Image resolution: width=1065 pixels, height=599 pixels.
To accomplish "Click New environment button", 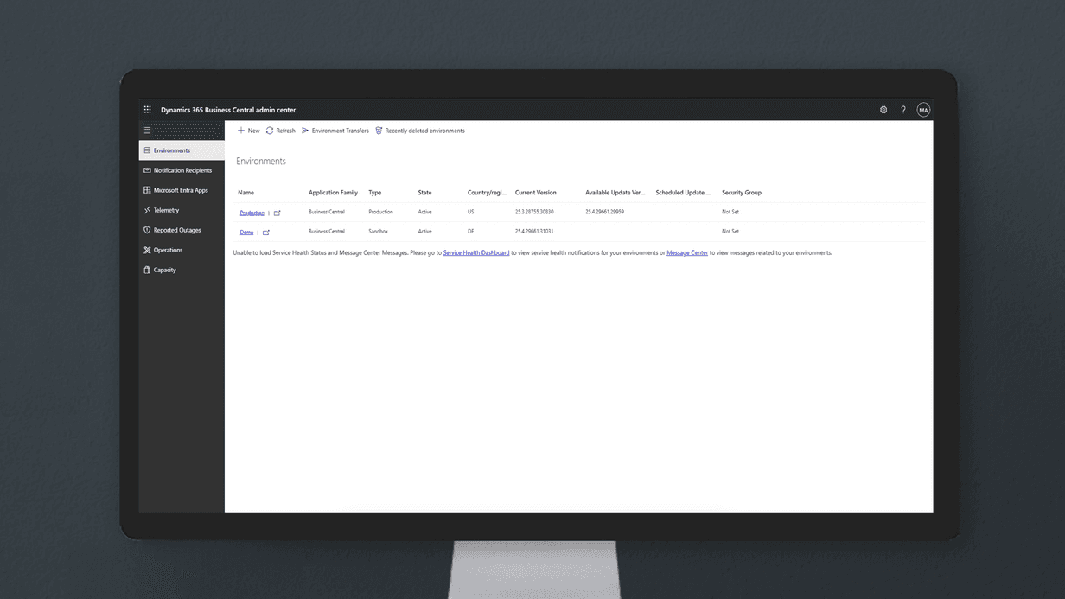I will pyautogui.click(x=248, y=131).
